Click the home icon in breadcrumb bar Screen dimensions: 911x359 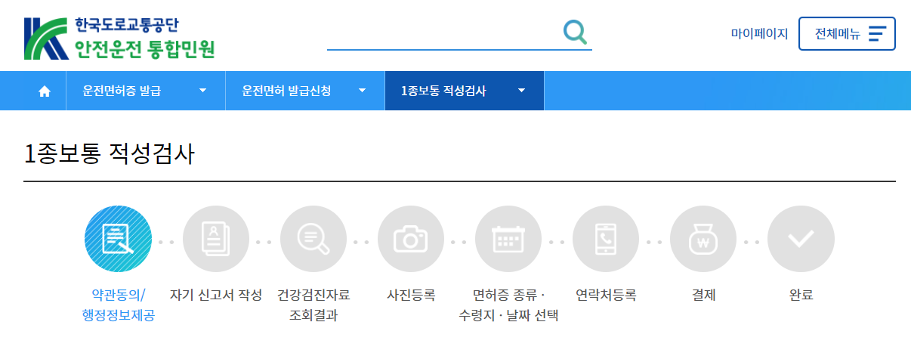coord(45,91)
